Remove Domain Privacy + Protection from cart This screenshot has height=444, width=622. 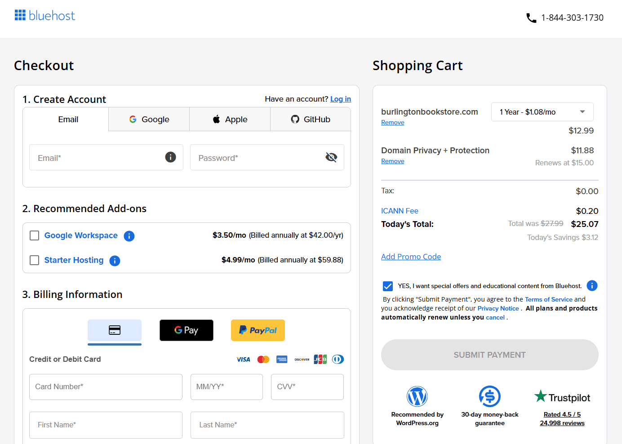(x=392, y=161)
